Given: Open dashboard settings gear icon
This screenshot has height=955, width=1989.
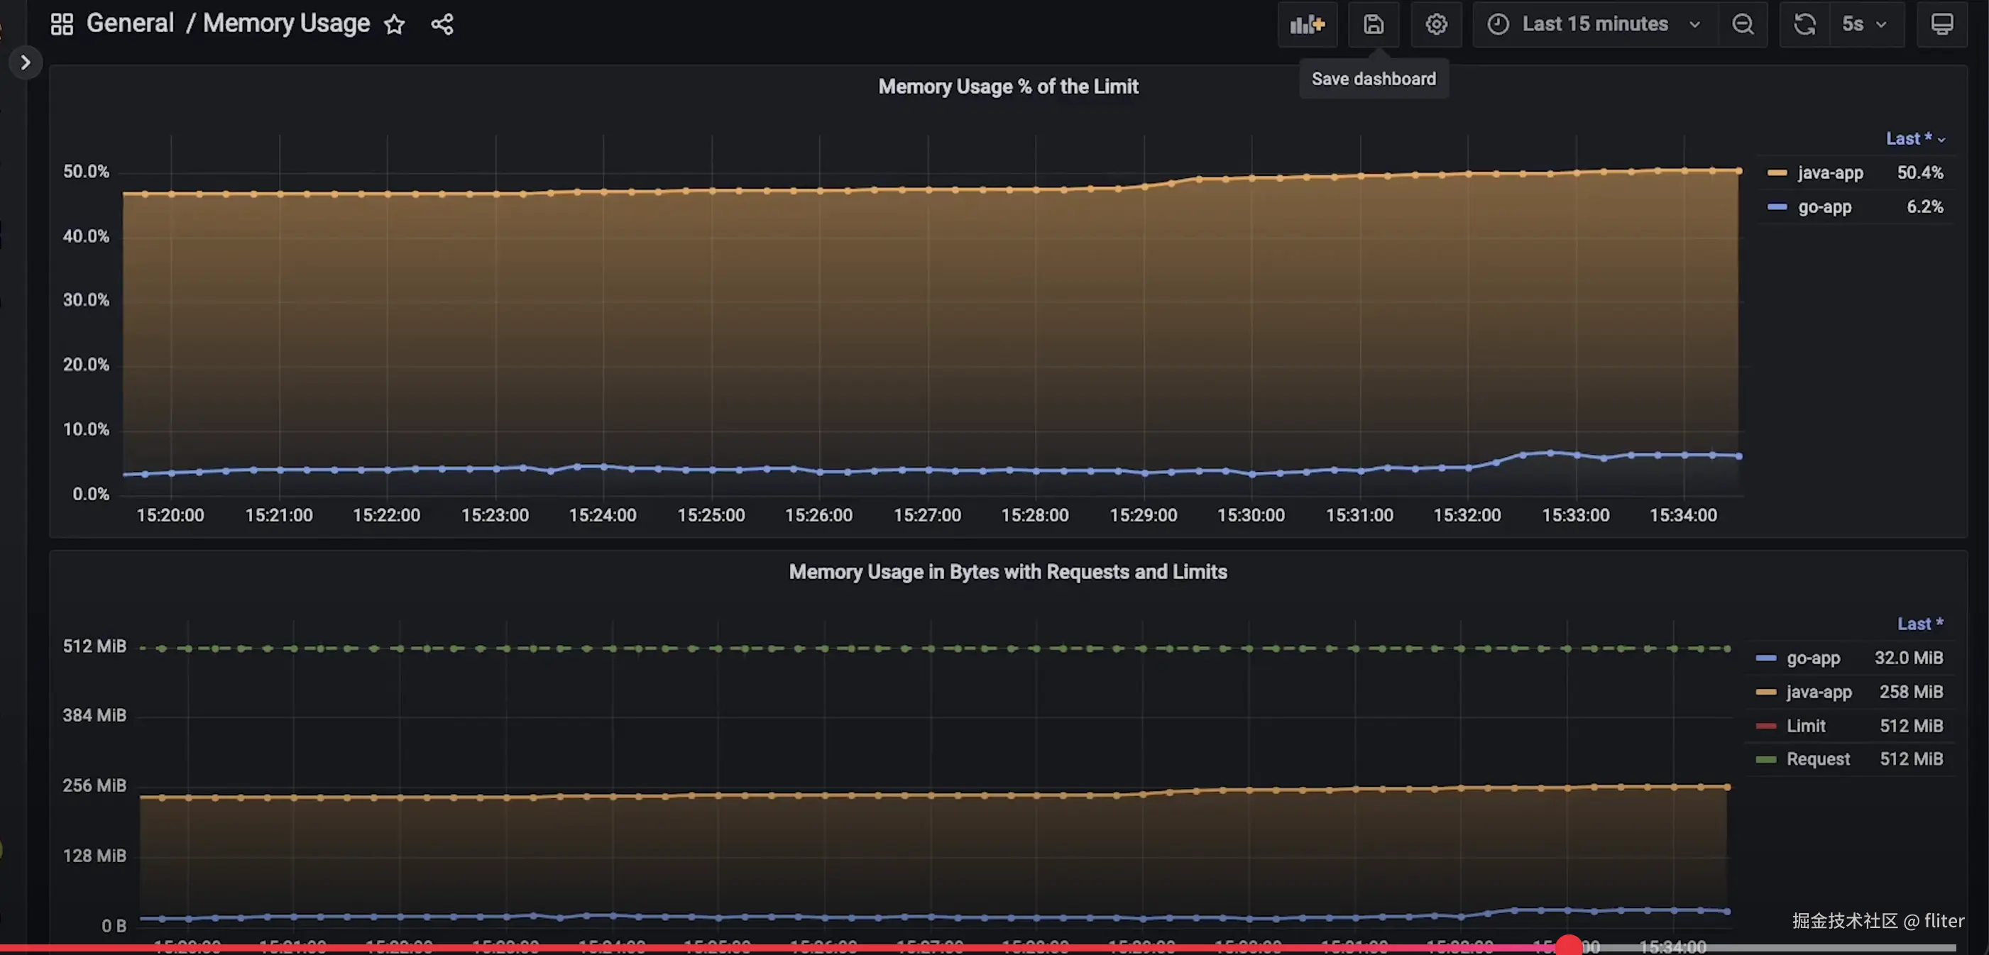Looking at the screenshot, I should [1435, 25].
